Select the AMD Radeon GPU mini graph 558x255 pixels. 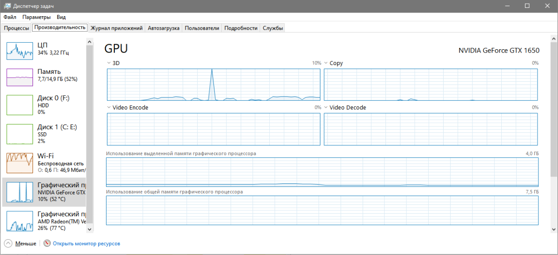[x=20, y=221]
